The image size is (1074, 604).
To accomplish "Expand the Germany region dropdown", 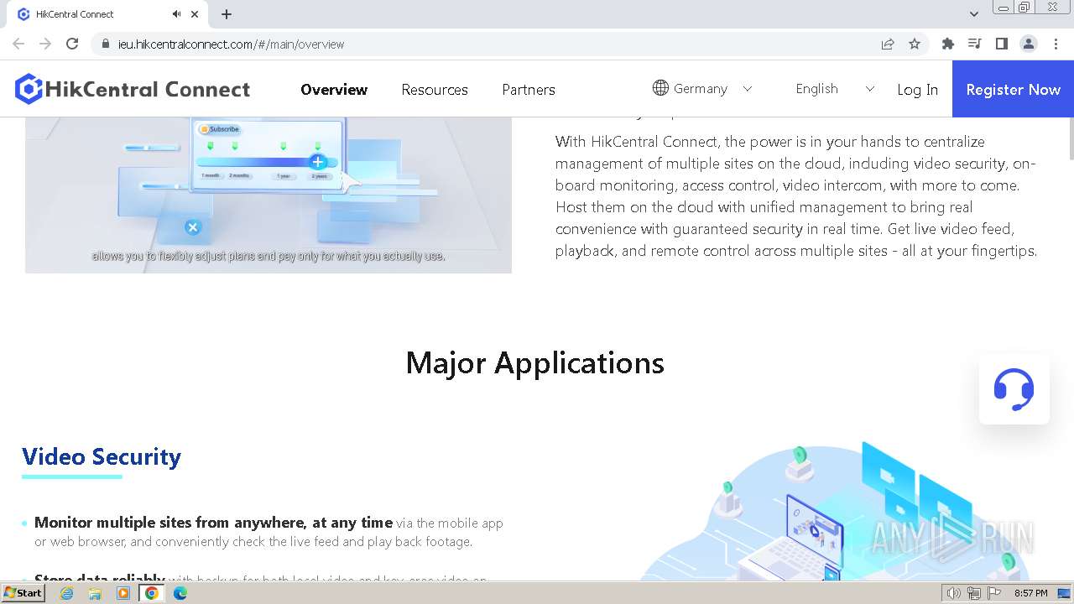I will tap(703, 88).
